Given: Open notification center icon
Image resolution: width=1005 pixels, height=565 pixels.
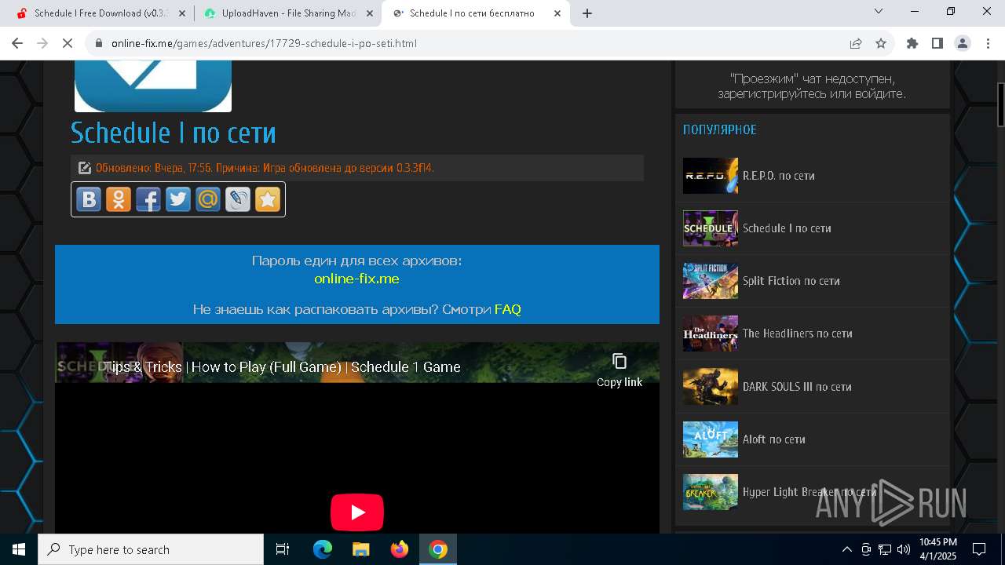Looking at the screenshot, I should [x=979, y=549].
